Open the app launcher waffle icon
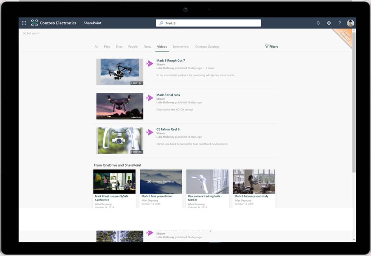 pos(24,23)
